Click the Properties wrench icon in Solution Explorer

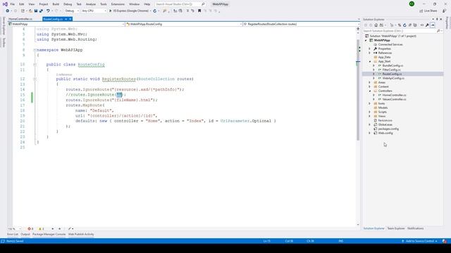(427, 25)
